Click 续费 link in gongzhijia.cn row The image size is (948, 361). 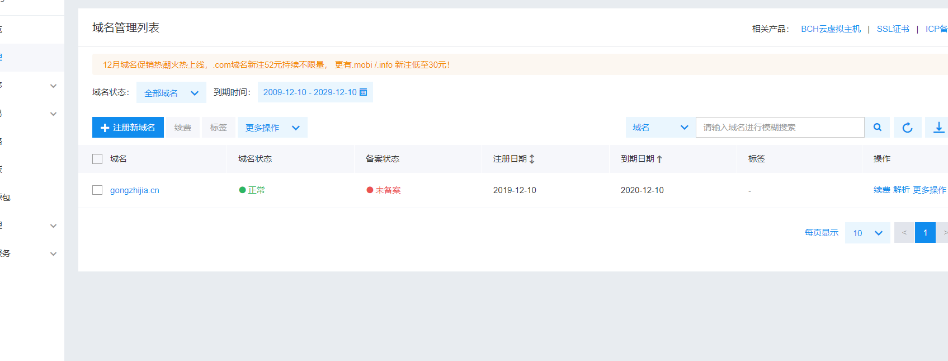(882, 190)
